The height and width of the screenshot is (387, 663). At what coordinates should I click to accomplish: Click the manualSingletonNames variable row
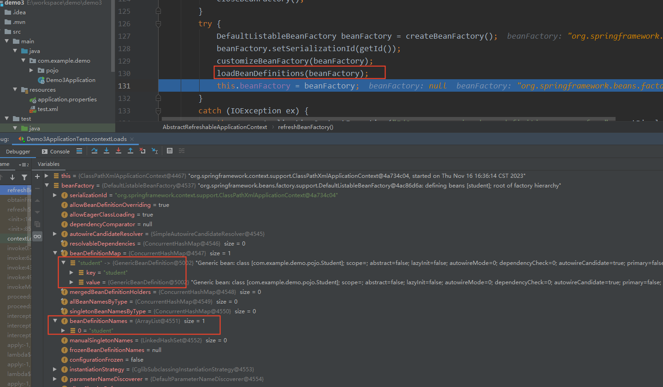(x=148, y=340)
